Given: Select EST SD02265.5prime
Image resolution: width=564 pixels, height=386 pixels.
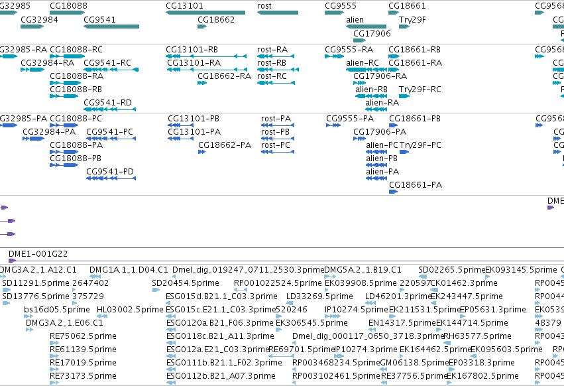Looking at the screenshot, I should (452, 270).
